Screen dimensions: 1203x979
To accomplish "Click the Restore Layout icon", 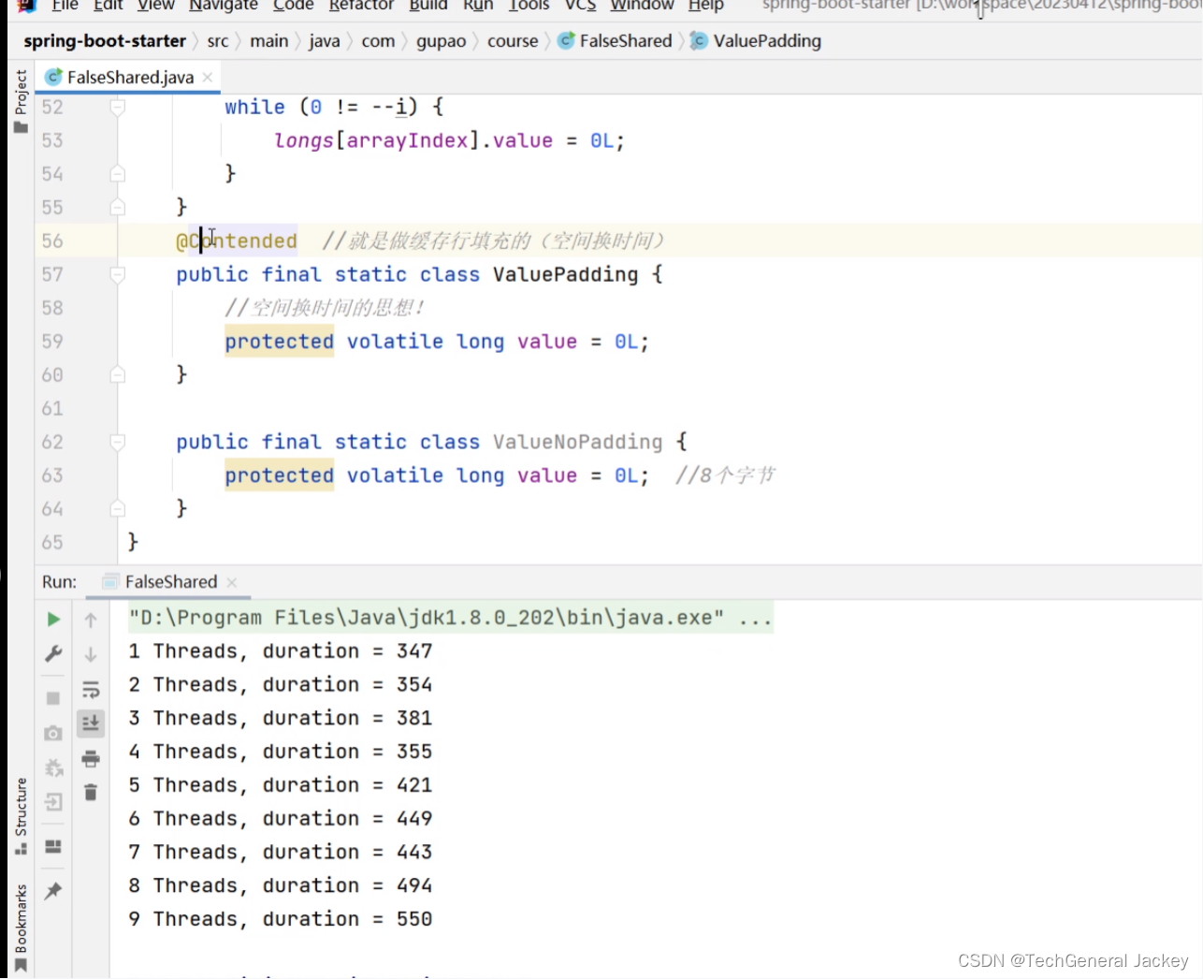I will pos(53,846).
